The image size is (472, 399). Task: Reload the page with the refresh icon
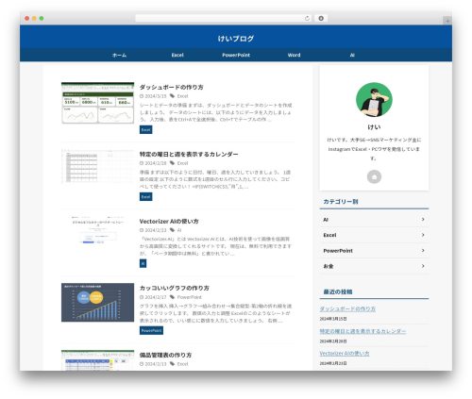click(307, 18)
